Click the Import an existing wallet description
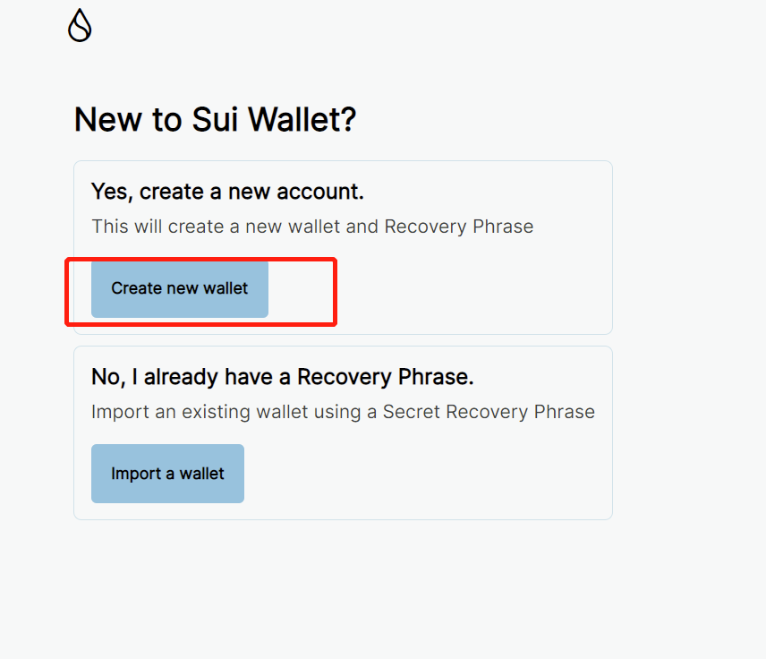Viewport: 766px width, 659px height. [x=343, y=412]
